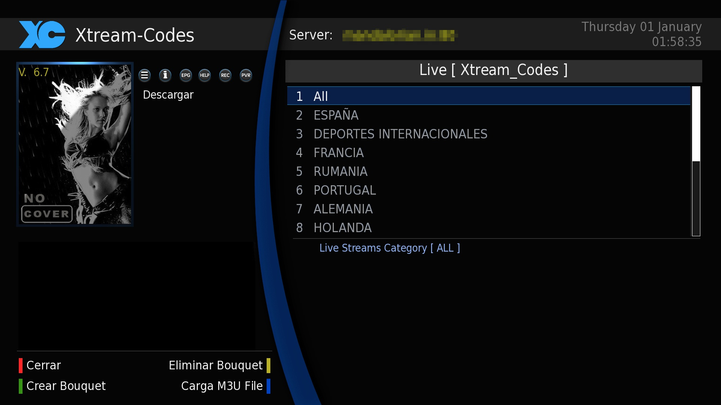Click the category list scrollbar
The width and height of the screenshot is (721, 405).
(x=696, y=161)
